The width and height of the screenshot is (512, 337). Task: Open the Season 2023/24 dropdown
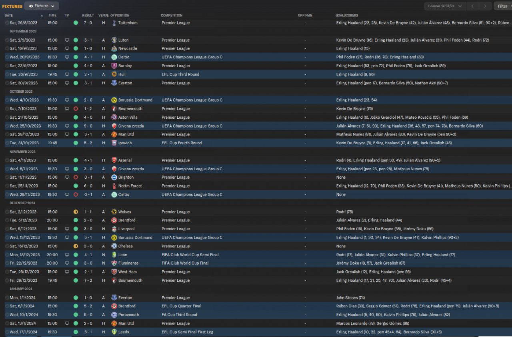(x=445, y=6)
